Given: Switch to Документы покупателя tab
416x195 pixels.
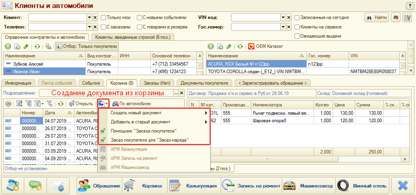Looking at the screenshot, I should pyautogui.click(x=204, y=83).
